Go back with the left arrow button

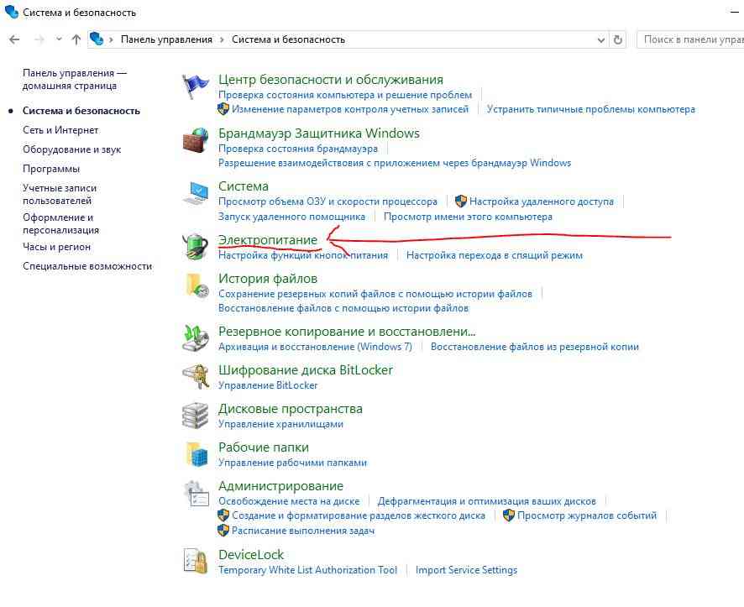pos(14,39)
